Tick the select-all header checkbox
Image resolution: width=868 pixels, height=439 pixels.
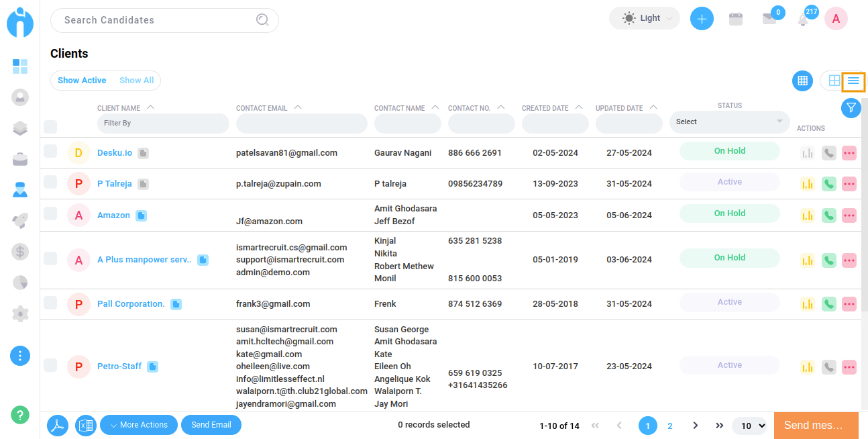[50, 126]
